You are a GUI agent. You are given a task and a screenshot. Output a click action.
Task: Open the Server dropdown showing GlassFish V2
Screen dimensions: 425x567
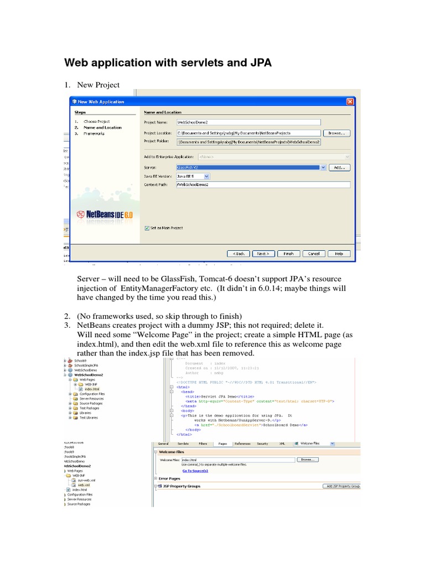[x=323, y=167]
